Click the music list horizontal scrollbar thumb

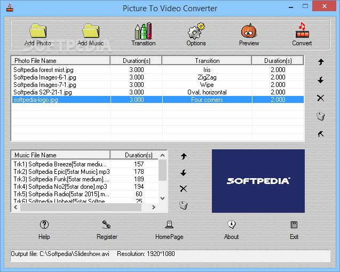pos(81,207)
